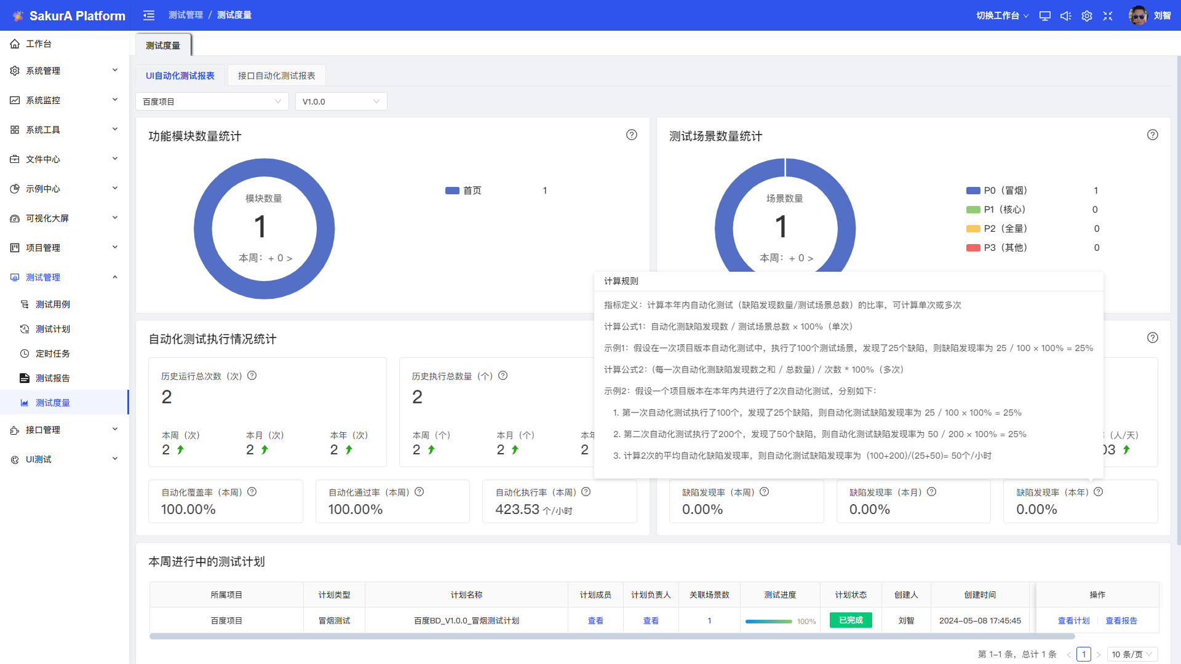Expand the 项目管理 menu
The image size is (1181, 664).
64,248
